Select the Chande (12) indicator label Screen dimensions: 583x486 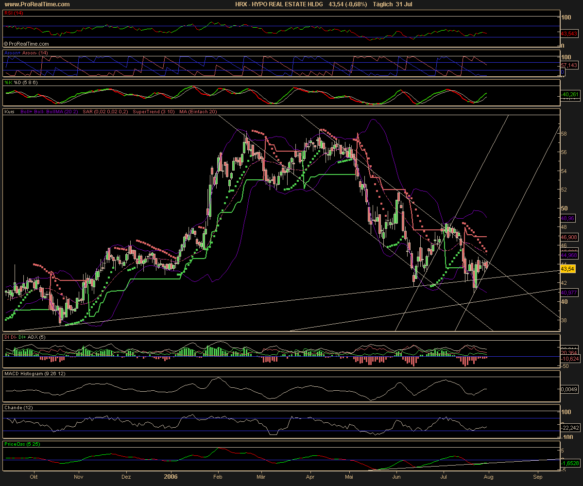click(18, 407)
